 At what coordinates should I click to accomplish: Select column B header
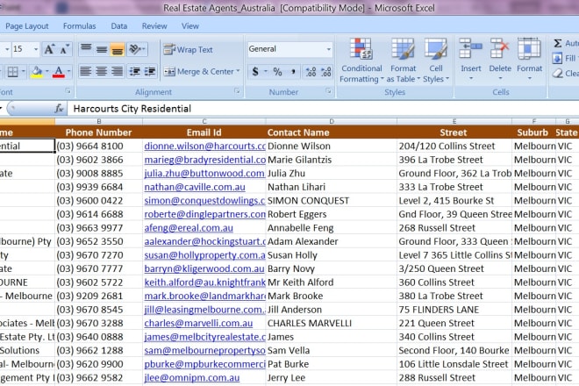(x=98, y=122)
